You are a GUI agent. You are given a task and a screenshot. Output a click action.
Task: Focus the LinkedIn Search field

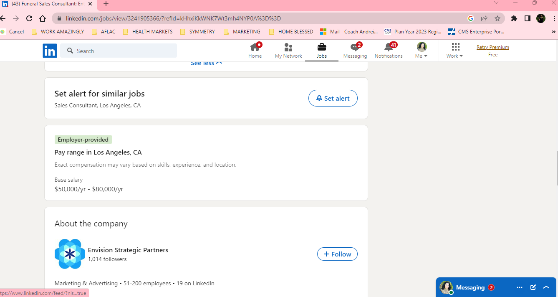click(x=119, y=51)
